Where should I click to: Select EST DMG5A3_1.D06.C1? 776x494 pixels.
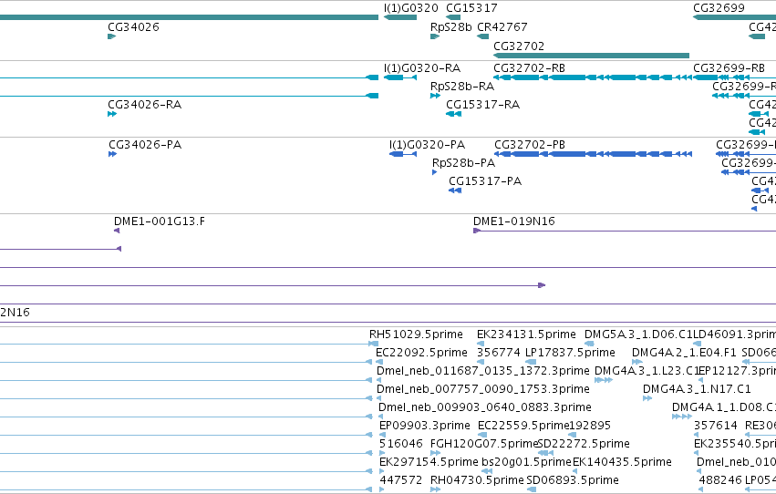pos(638,334)
